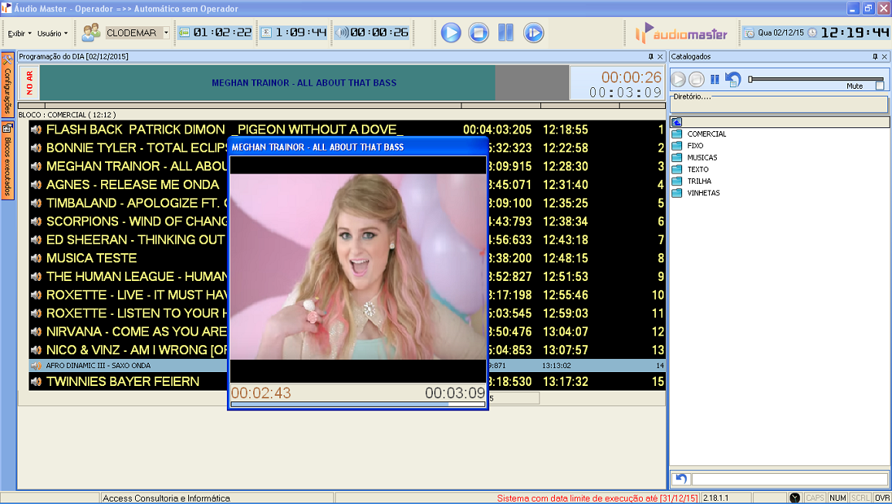Enable the Mute checkbox
The width and height of the screenshot is (892, 504).
click(880, 86)
